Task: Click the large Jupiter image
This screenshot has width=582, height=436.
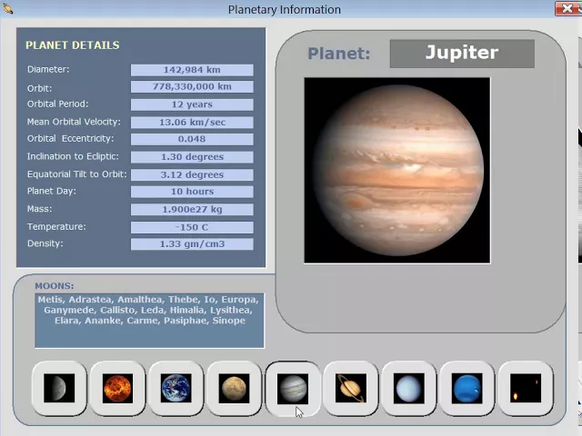Action: [x=397, y=171]
